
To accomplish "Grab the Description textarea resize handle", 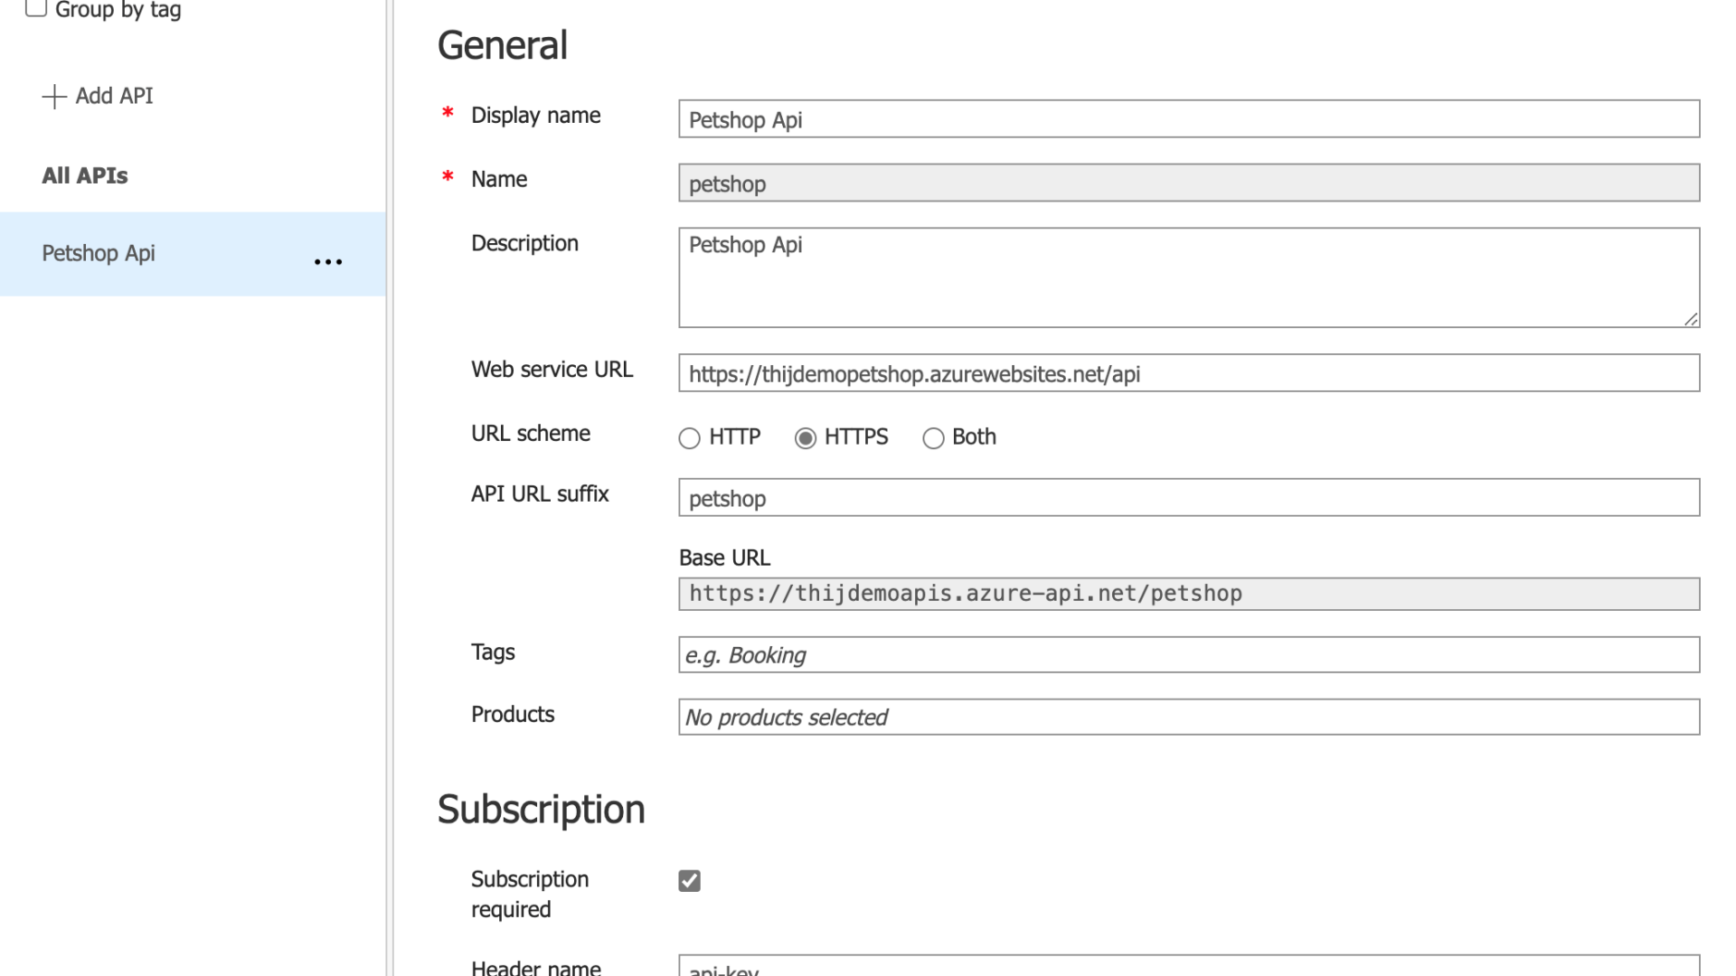I will click(1691, 318).
